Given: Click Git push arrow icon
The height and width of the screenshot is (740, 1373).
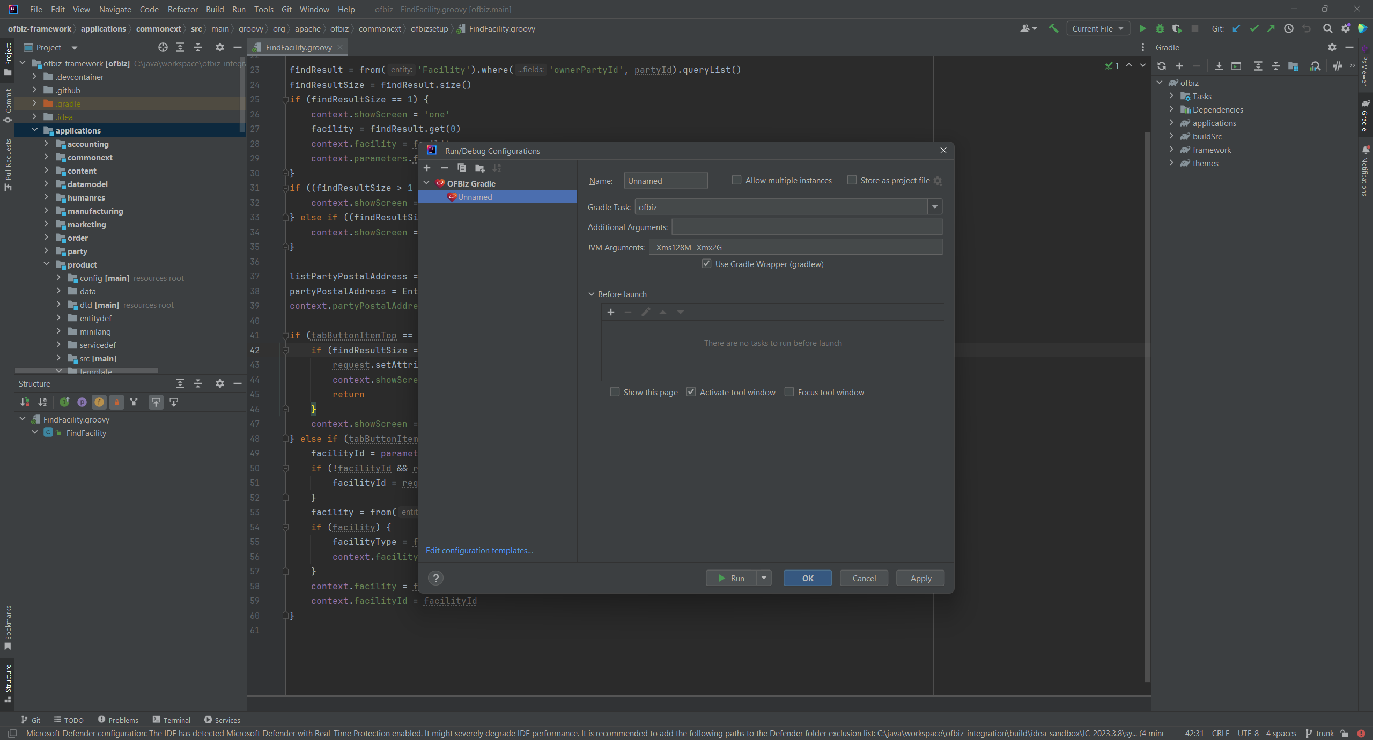Looking at the screenshot, I should [x=1271, y=28].
